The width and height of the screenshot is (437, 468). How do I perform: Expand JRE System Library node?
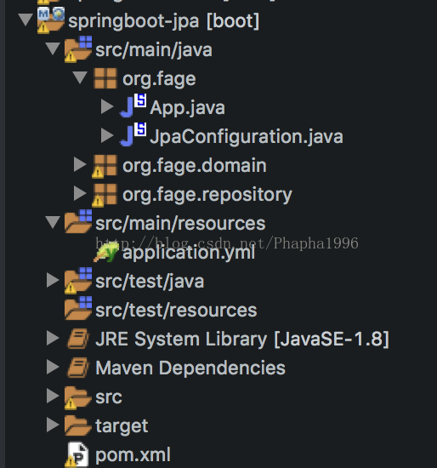[53, 338]
